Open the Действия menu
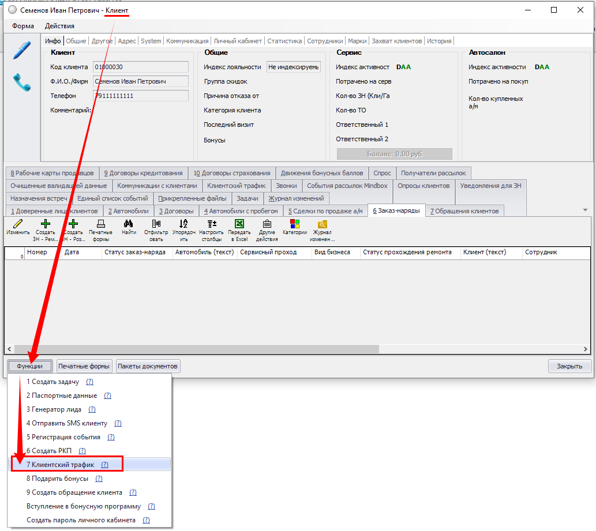596x531 pixels. (x=59, y=26)
